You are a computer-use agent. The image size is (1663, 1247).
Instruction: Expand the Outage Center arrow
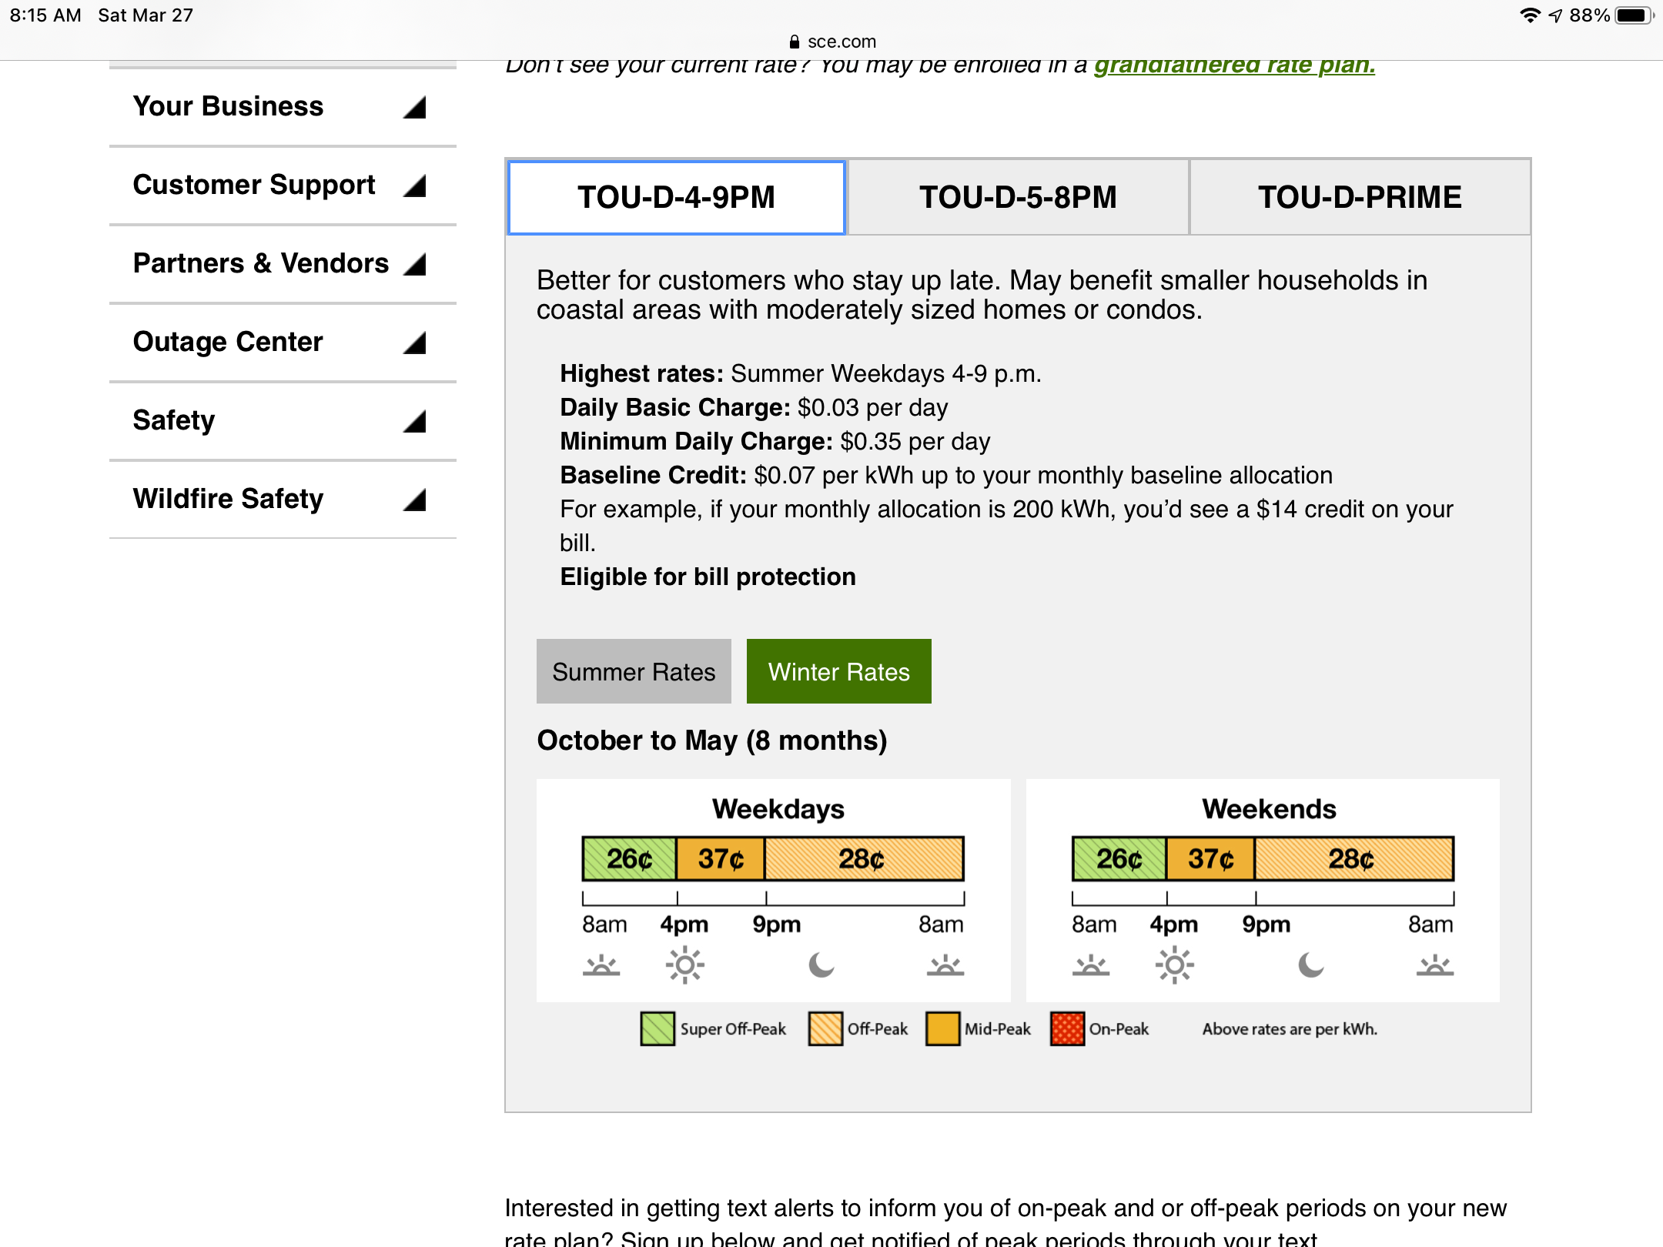pos(414,343)
